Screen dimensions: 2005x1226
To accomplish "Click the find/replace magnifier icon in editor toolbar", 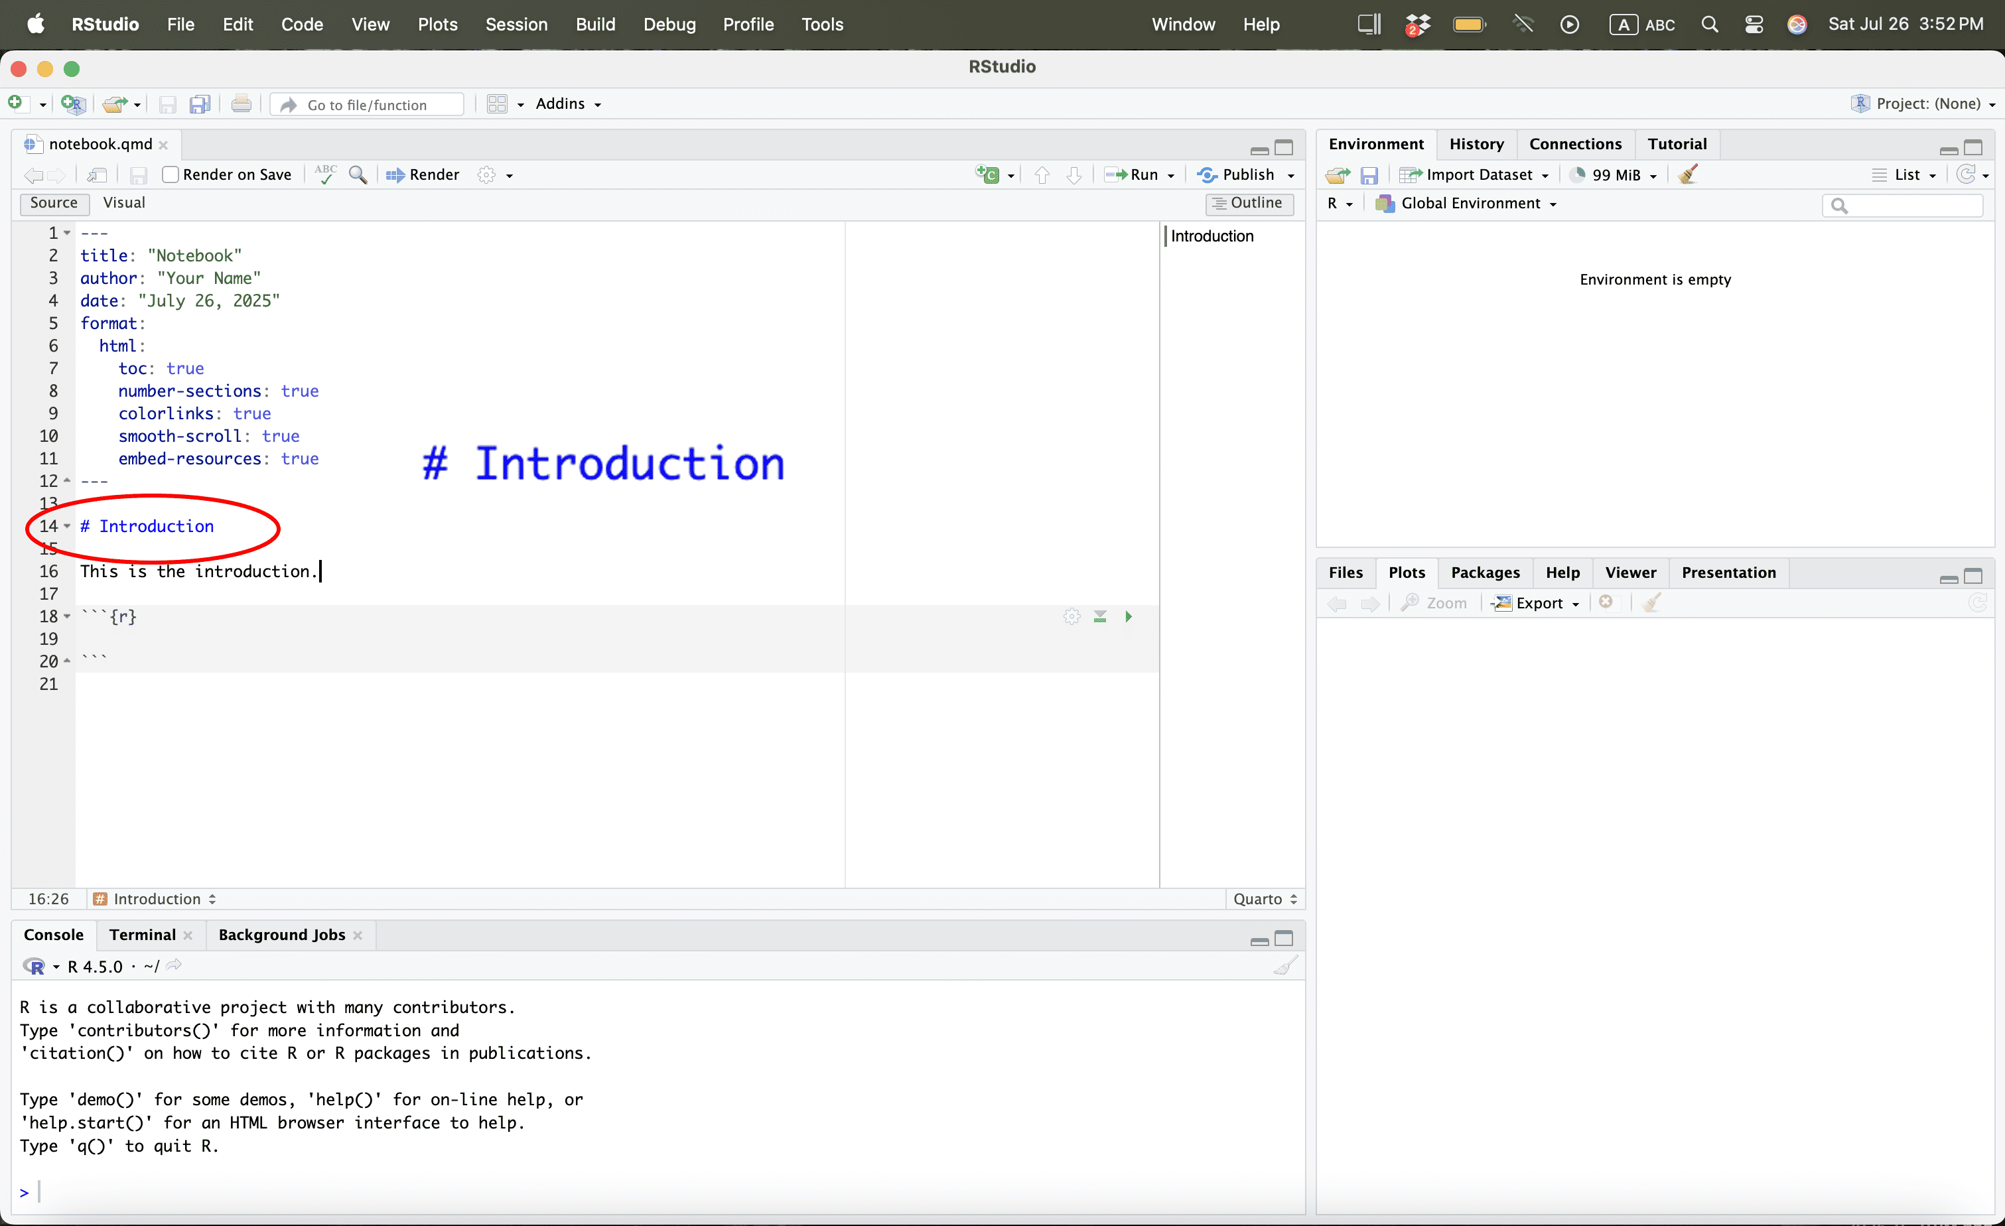I will pos(358,175).
